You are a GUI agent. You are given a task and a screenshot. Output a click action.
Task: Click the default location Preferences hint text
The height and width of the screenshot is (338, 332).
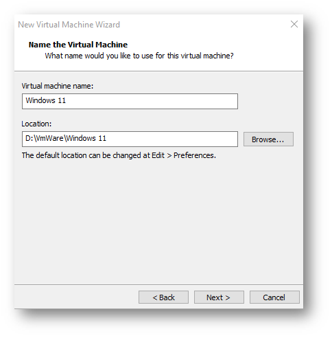coord(119,155)
